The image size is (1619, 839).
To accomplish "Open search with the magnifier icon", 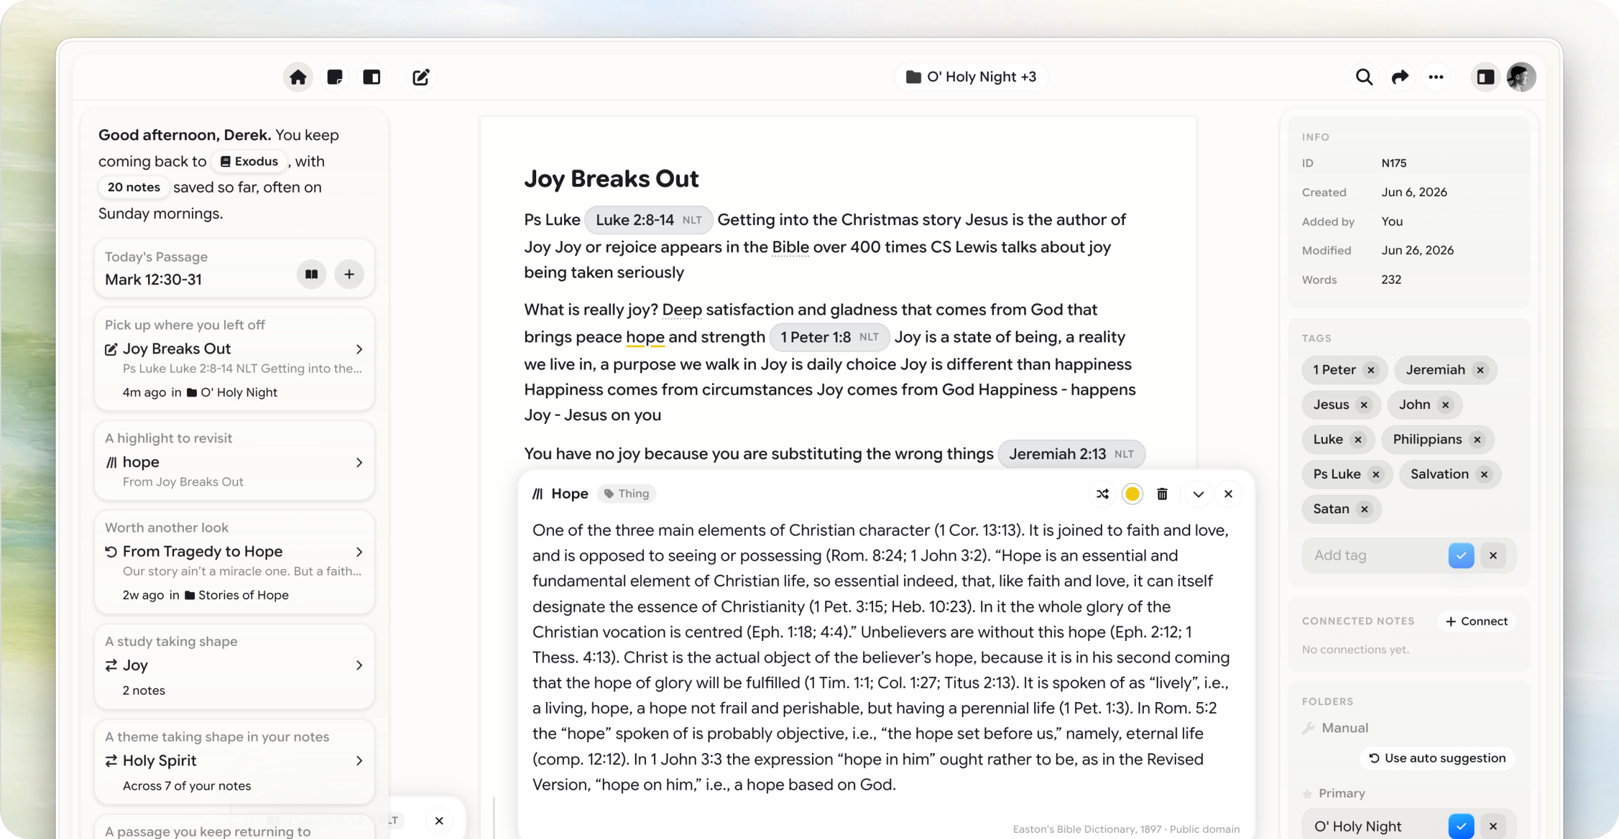I will click(1363, 76).
